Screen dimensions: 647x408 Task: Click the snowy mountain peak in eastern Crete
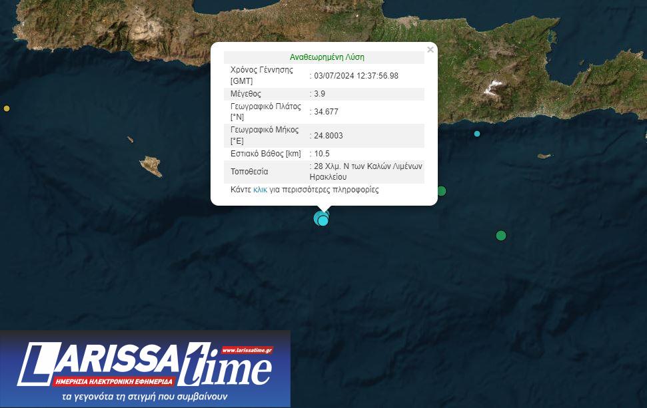click(494, 86)
